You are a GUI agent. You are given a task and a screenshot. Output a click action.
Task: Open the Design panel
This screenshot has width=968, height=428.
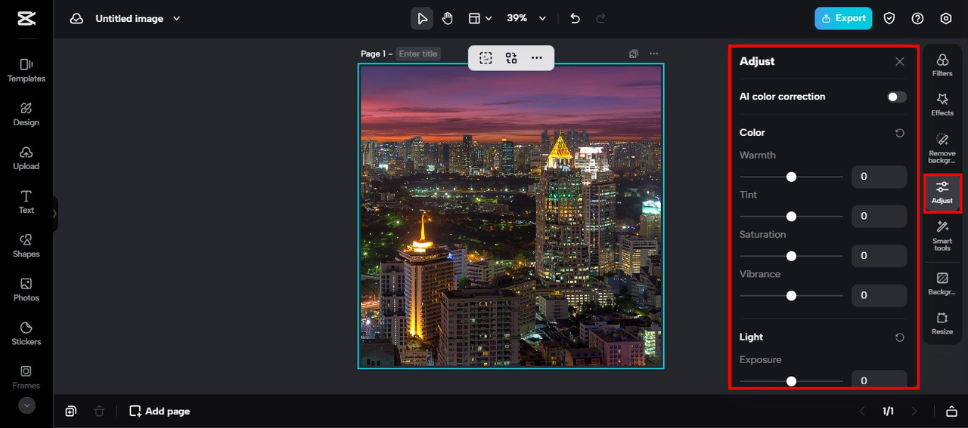(x=26, y=114)
